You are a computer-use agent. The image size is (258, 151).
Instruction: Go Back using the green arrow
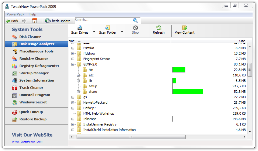click(x=12, y=21)
